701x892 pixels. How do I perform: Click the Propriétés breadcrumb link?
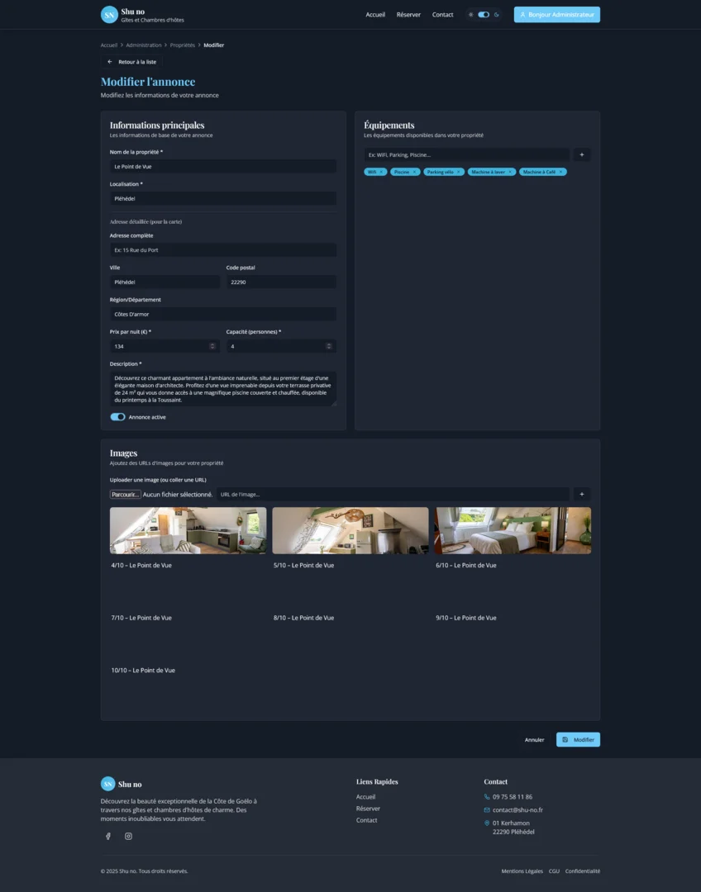pyautogui.click(x=183, y=45)
